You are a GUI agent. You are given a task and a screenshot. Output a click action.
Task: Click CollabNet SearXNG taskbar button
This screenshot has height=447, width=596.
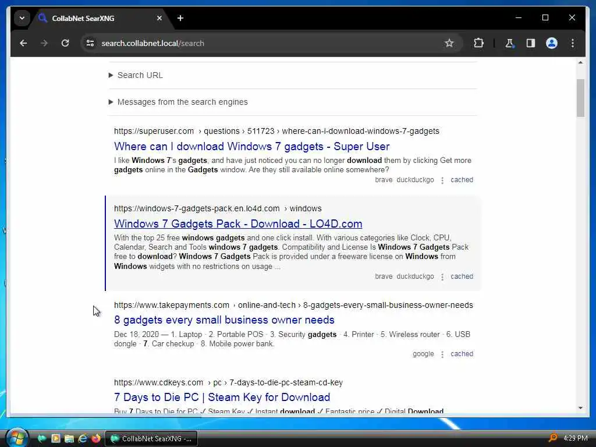pyautogui.click(x=151, y=439)
